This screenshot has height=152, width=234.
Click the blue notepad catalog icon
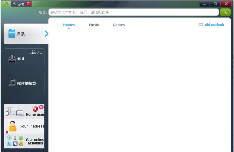pos(12,34)
